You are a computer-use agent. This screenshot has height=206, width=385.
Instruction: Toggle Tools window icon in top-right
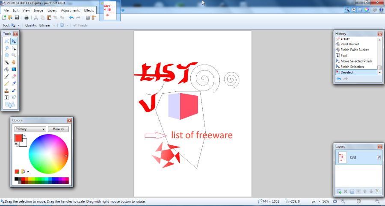click(347, 9)
